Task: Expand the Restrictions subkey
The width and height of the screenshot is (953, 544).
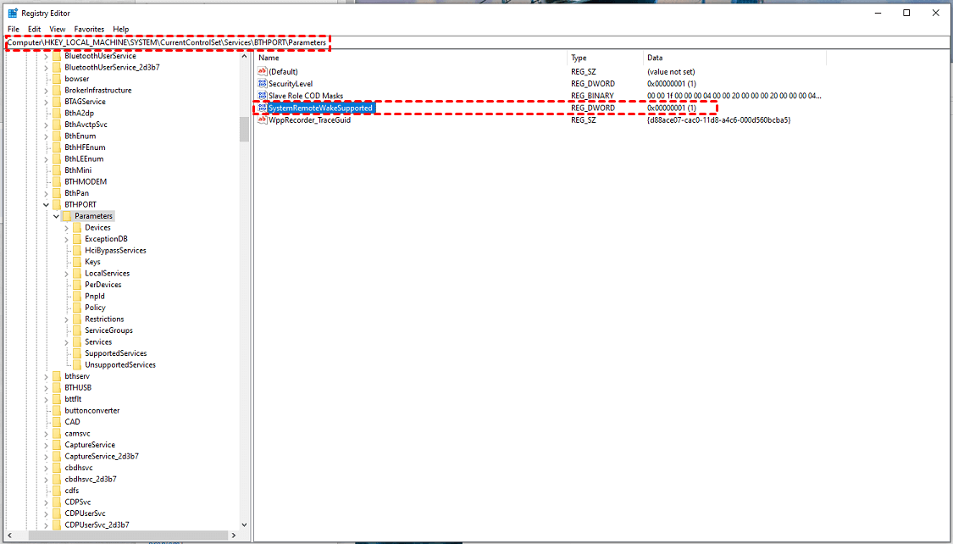Action: pos(66,319)
